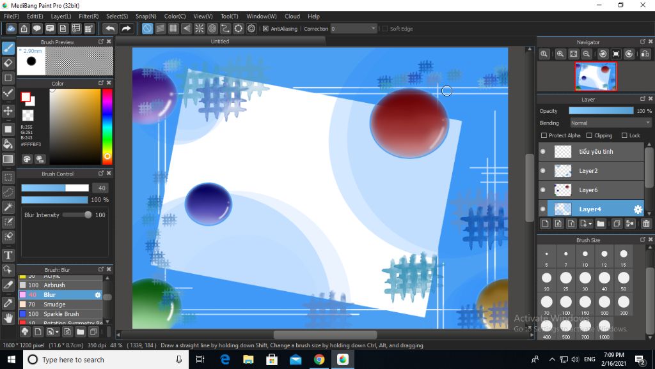
Task: Enable curve snap guide
Action: (225, 28)
